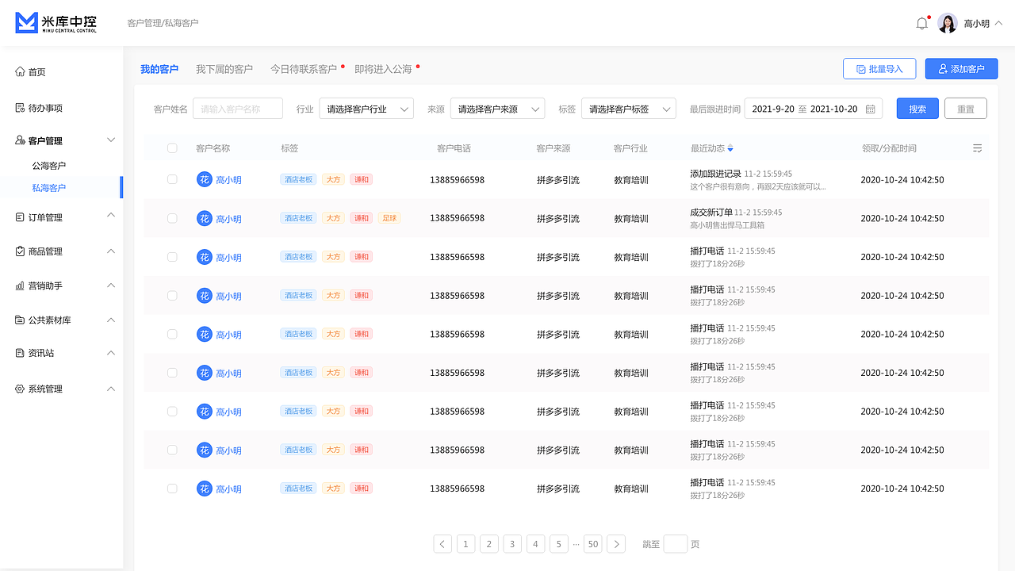This screenshot has height=571, width=1015.
Task: Check the row with 成交新订单
Action: click(x=172, y=218)
